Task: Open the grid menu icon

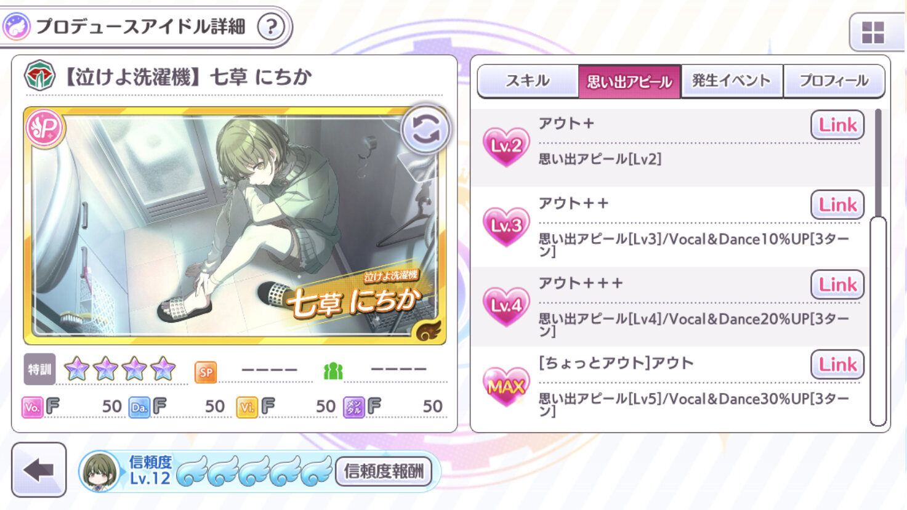Action: 873,32
